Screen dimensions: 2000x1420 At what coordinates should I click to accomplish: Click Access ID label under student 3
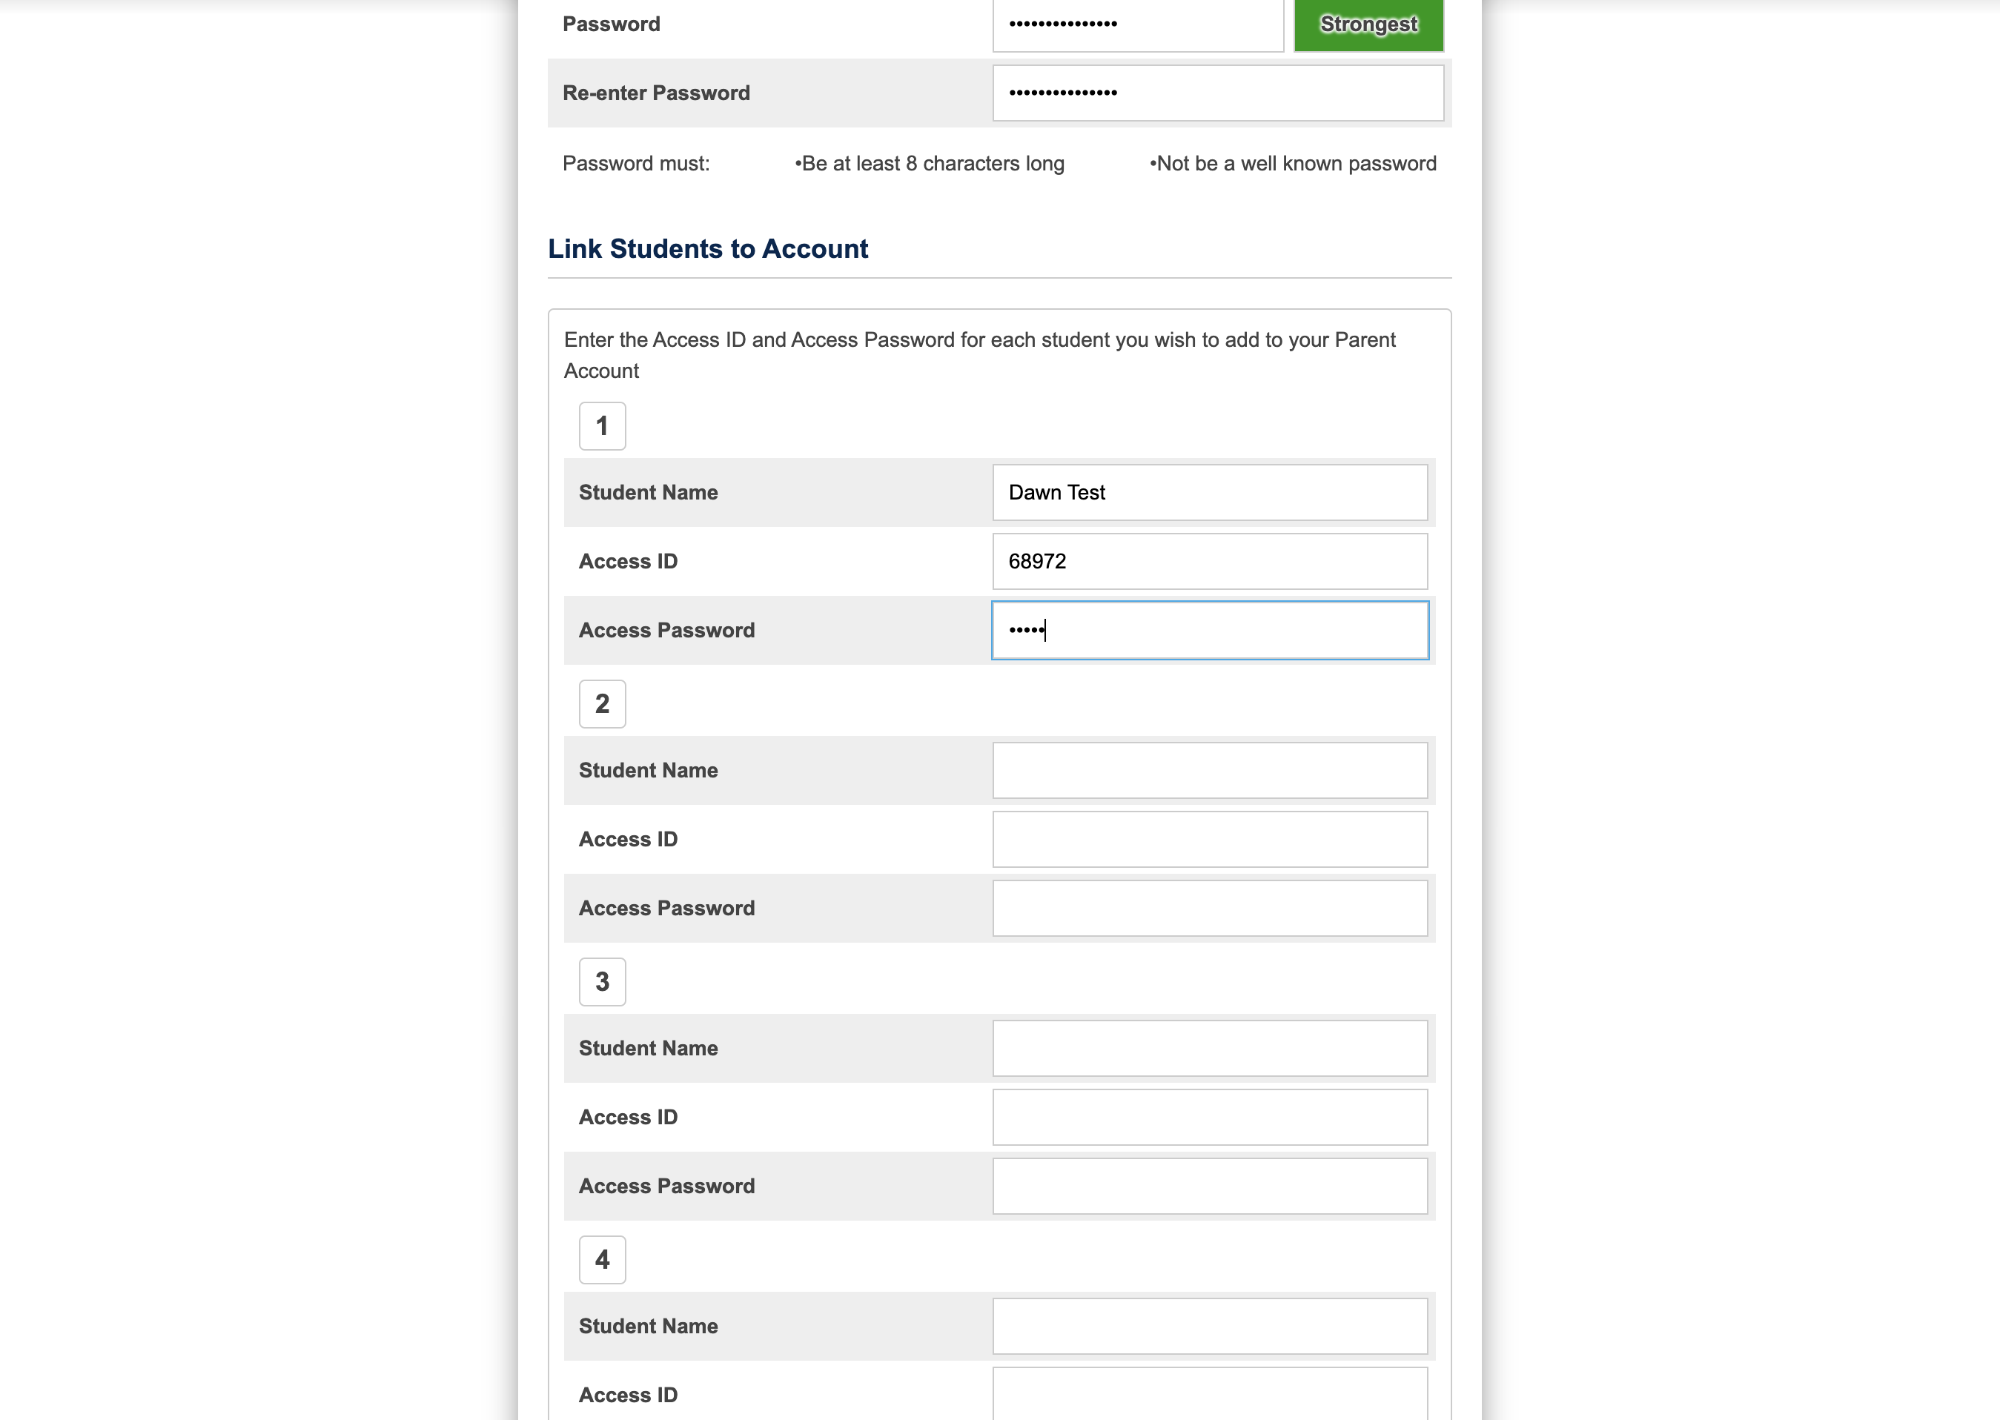(628, 1118)
